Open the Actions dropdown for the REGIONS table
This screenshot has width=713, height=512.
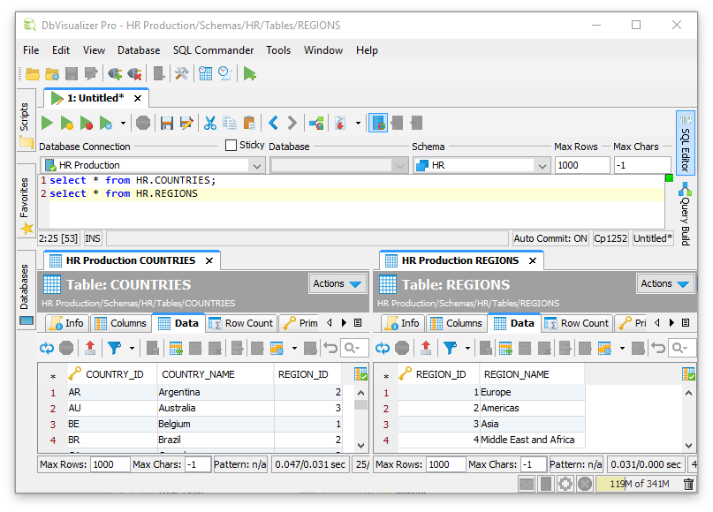point(664,283)
